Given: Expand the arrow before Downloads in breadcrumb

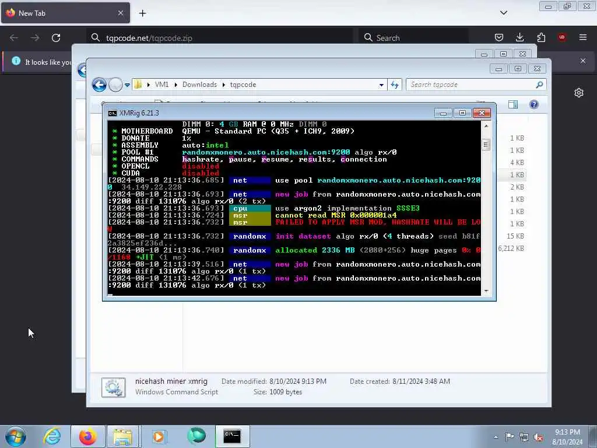Looking at the screenshot, I should coord(176,85).
